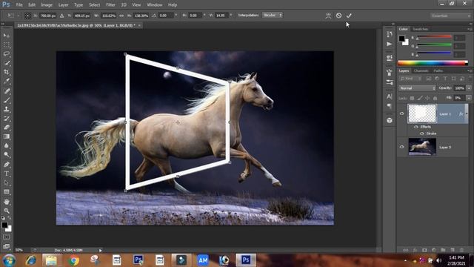Screen dimensions: 474x267
Task: Switch to the Channels tab
Action: pos(421,71)
